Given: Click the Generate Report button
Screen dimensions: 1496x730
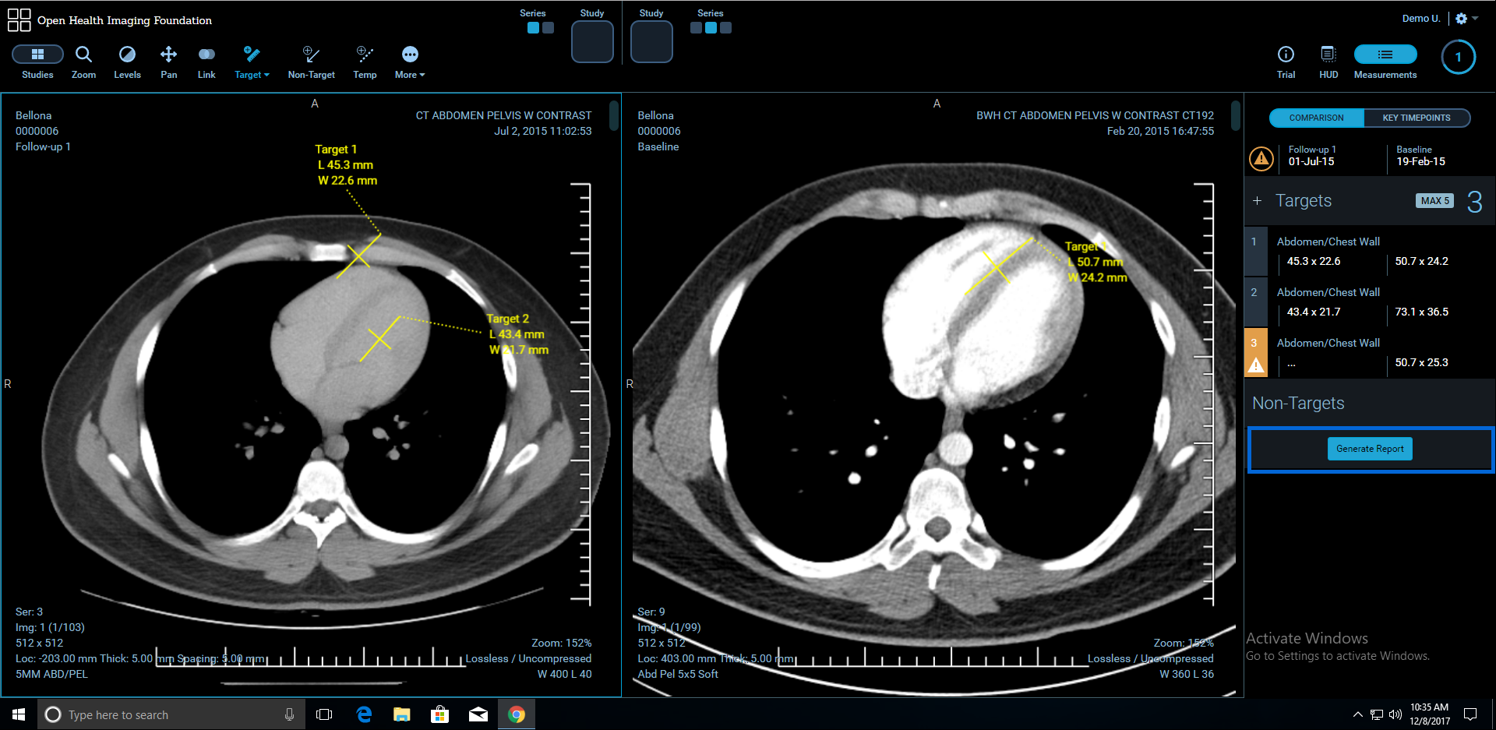Looking at the screenshot, I should click(1370, 449).
